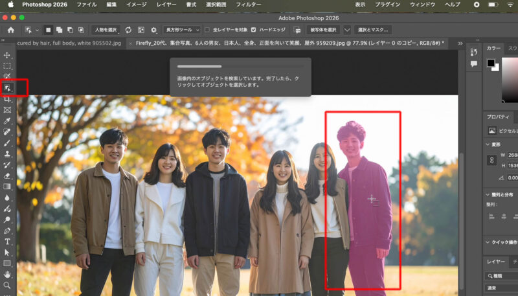Enable the 全レイヤーを対象 checkbox

tap(207, 30)
